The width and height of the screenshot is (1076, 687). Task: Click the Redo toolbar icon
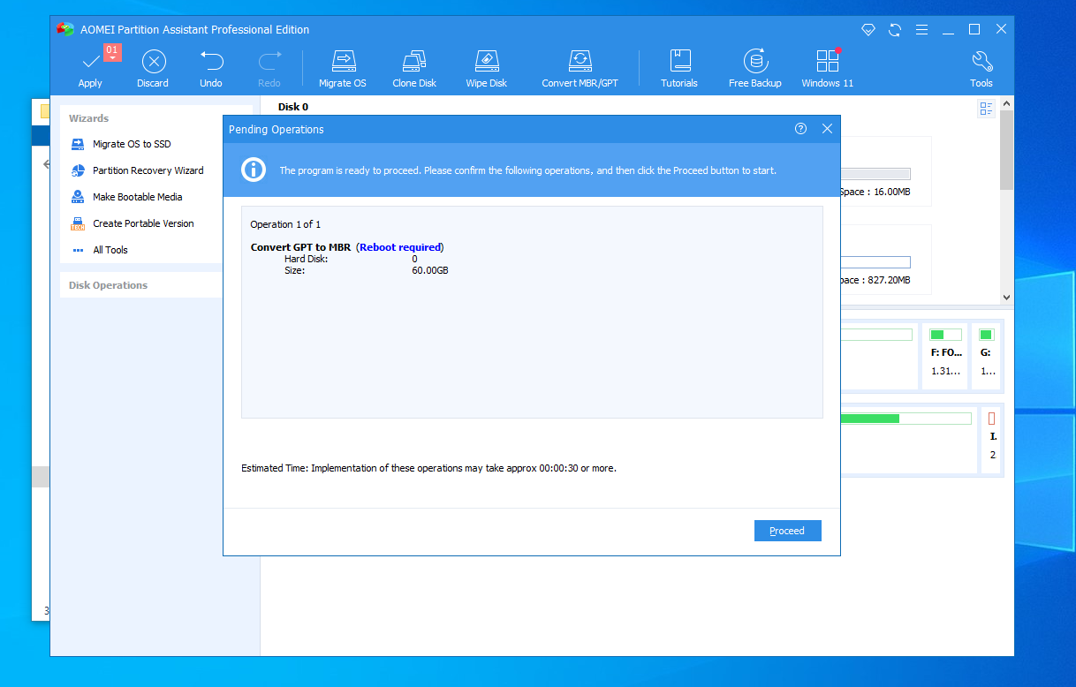269,69
